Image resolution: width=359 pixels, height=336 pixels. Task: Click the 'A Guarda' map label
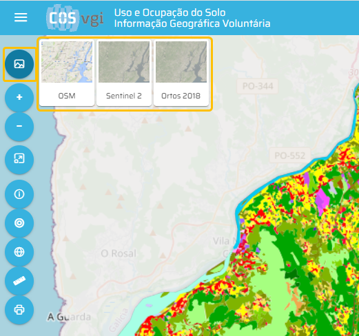coord(69,317)
